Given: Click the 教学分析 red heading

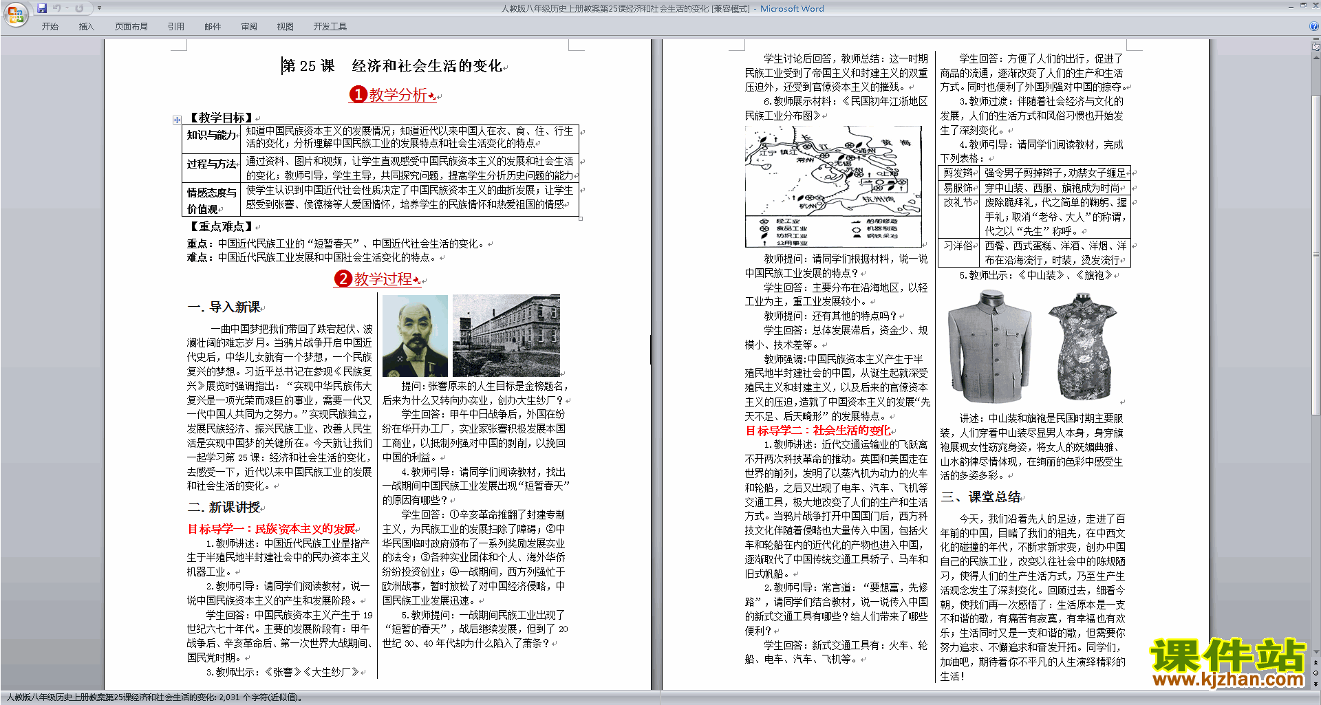Looking at the screenshot, I should 398,95.
